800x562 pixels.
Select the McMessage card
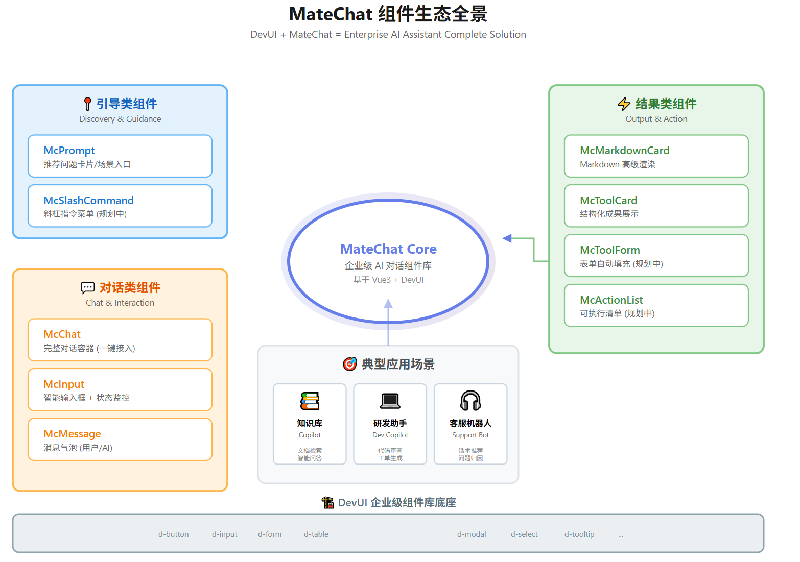120,439
